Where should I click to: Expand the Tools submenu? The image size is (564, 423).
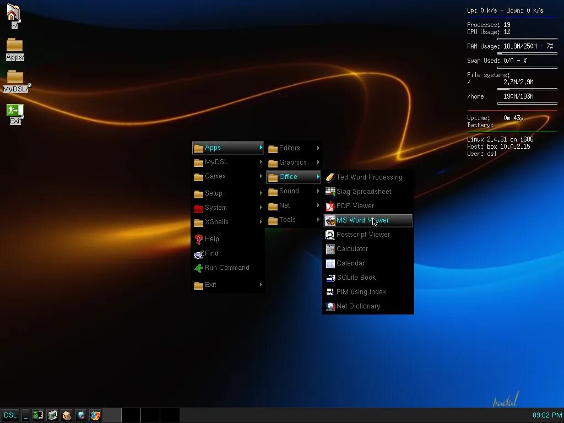tap(294, 220)
